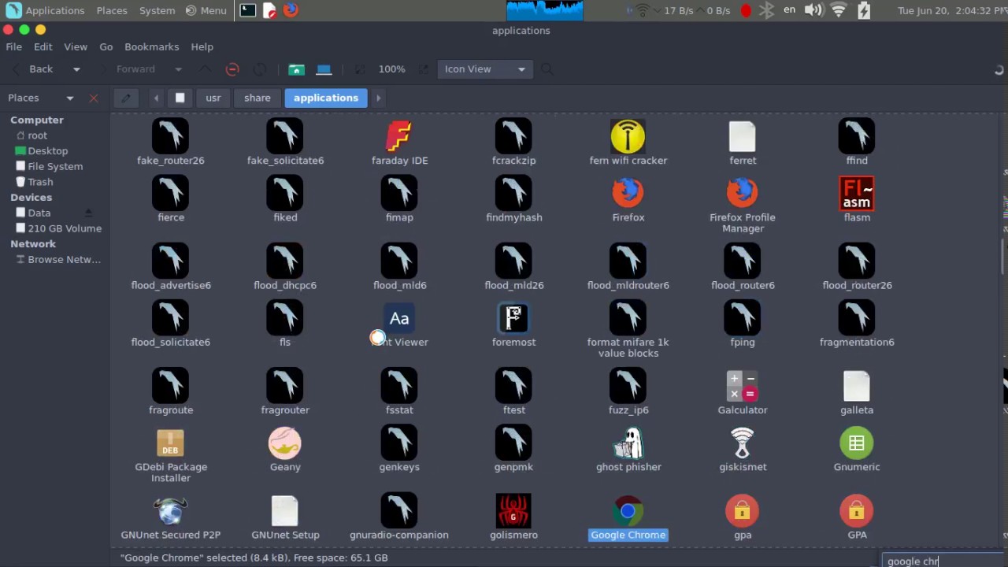Select the Geany application icon
1008x567 pixels.
coord(285,443)
